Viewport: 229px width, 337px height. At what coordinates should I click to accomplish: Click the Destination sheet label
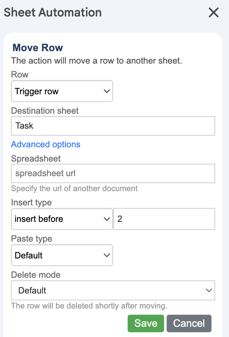45,110
